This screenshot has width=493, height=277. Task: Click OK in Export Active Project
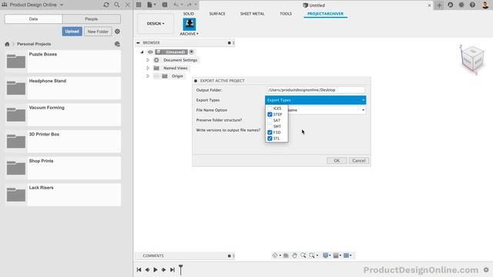click(337, 161)
